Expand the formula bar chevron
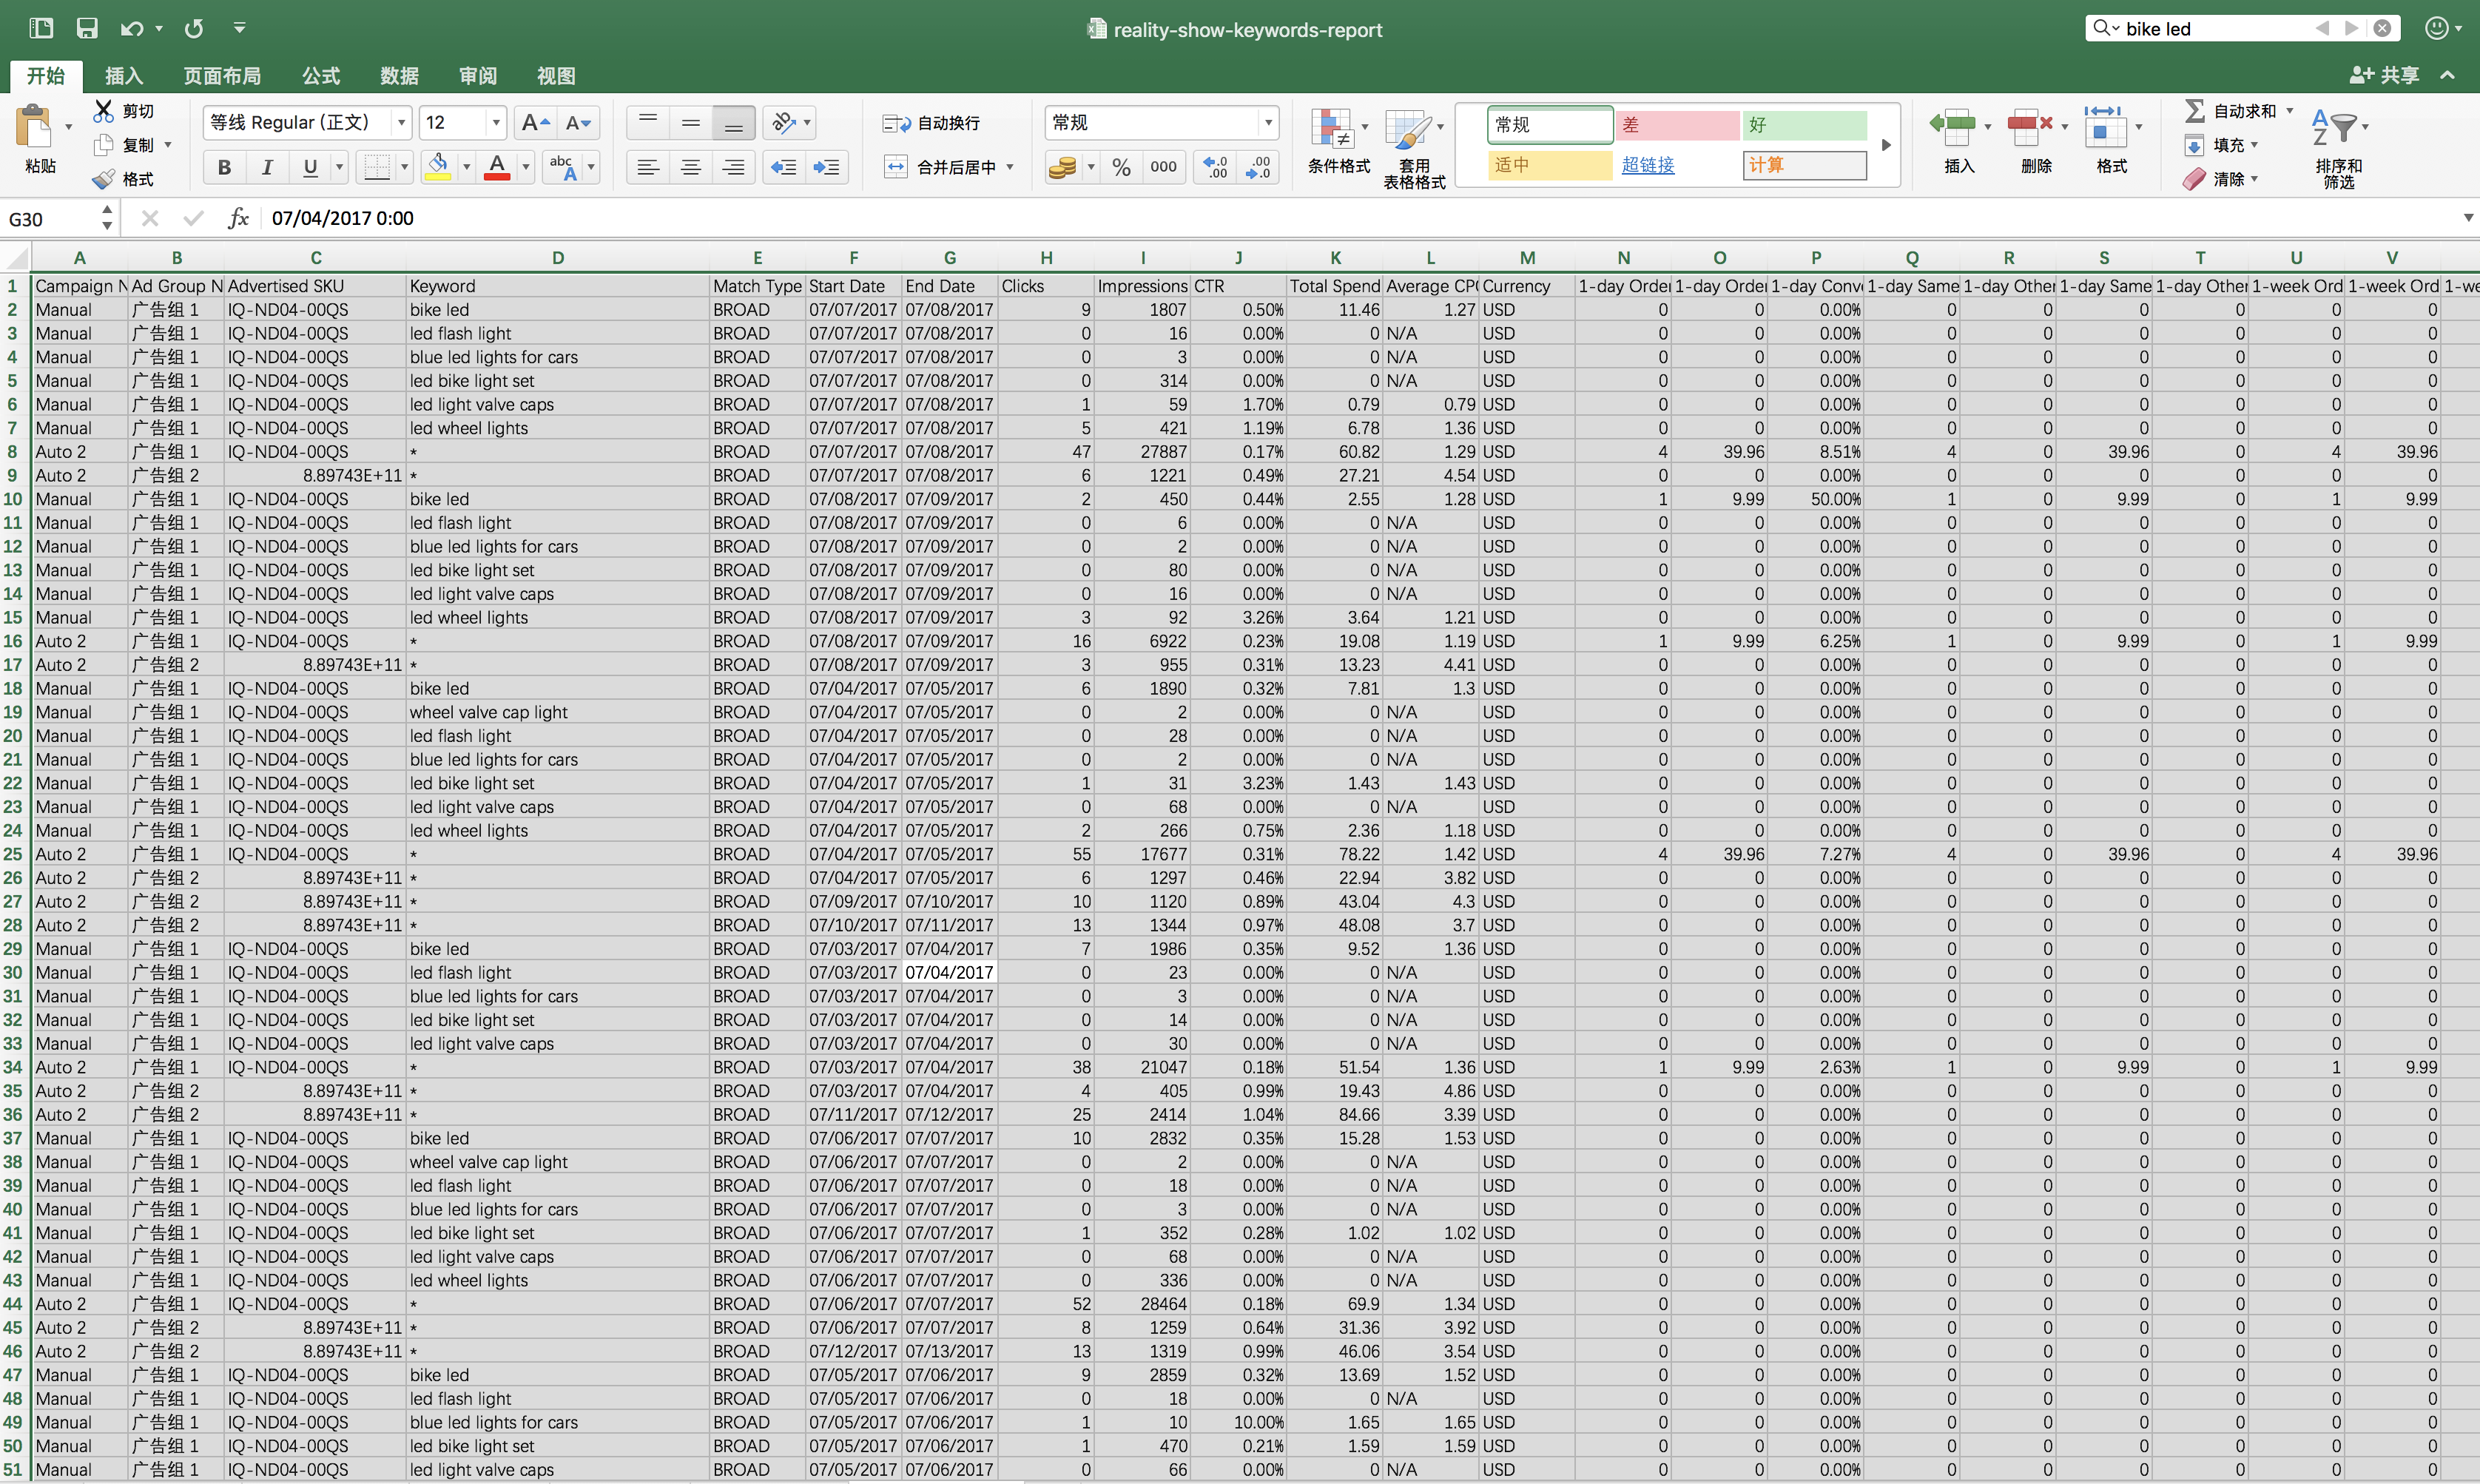This screenshot has width=2480, height=1484. pos(2468,218)
